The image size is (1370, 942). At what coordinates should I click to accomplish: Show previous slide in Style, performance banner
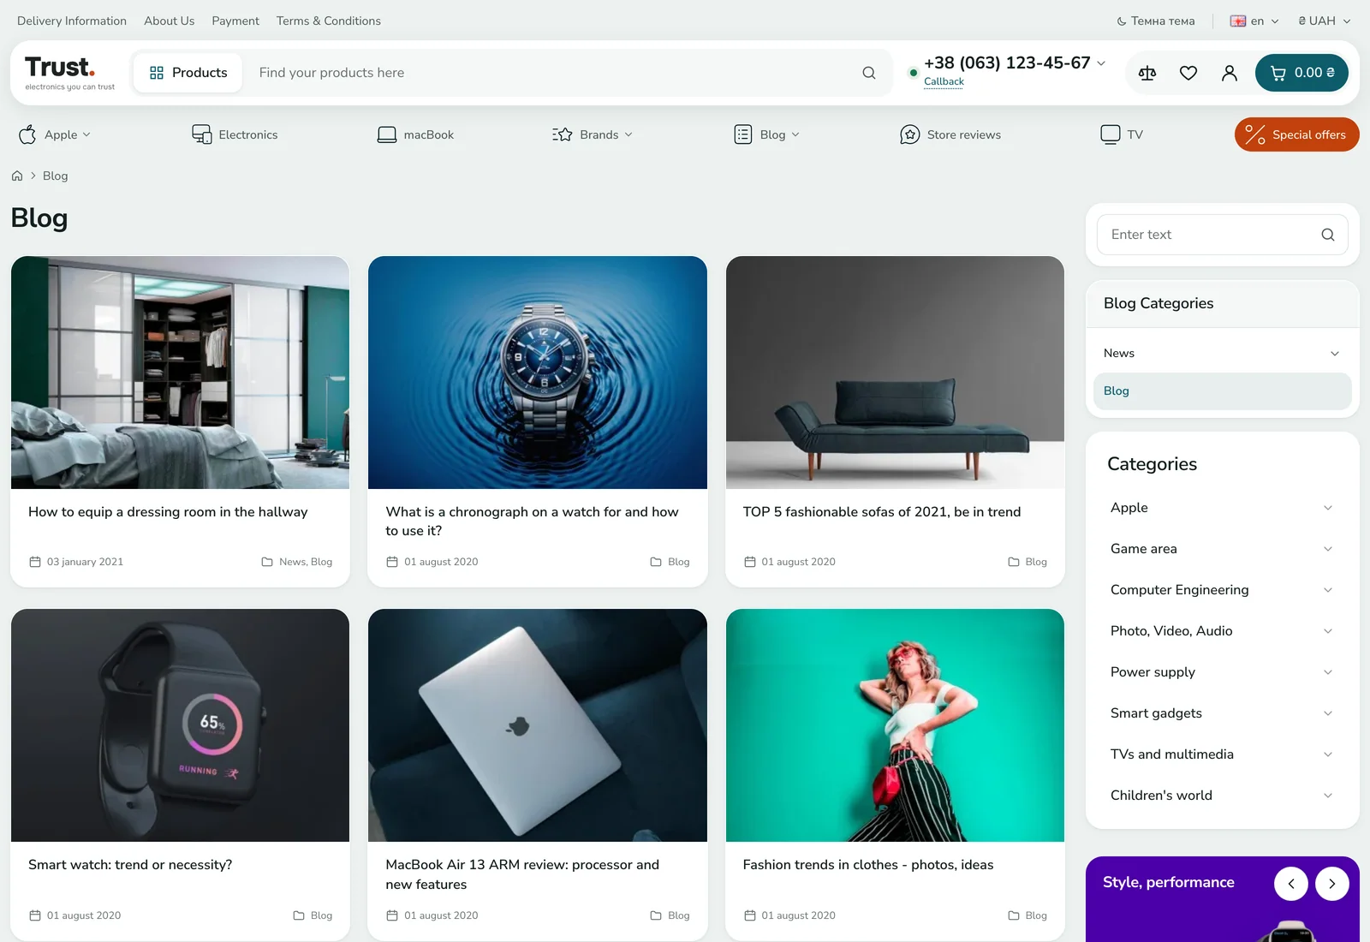(1291, 884)
